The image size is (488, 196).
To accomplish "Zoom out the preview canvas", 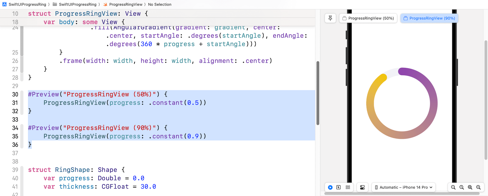I will [x=453, y=187].
